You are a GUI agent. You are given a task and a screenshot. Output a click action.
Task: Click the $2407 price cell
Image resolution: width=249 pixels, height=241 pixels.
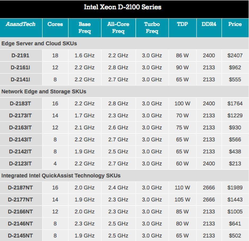pos(235,56)
